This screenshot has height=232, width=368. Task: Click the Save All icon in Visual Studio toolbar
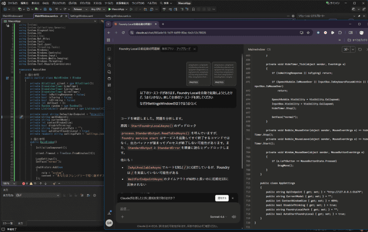(50, 9)
